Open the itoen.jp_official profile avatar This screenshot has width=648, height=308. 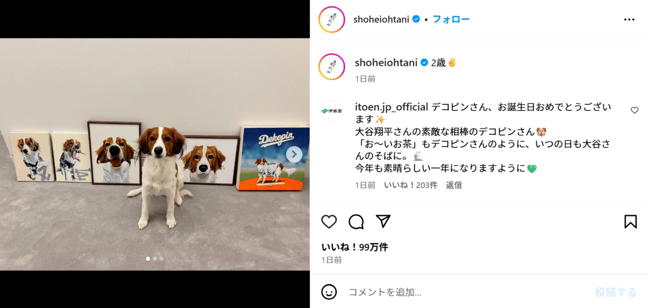click(x=332, y=110)
